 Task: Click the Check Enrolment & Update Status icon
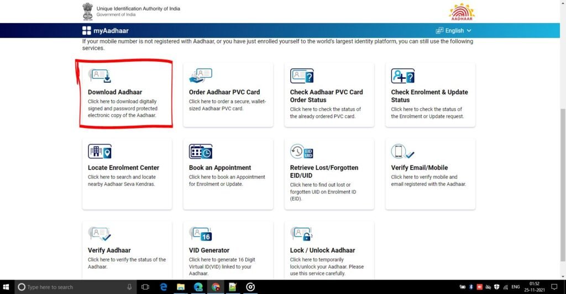coord(402,76)
